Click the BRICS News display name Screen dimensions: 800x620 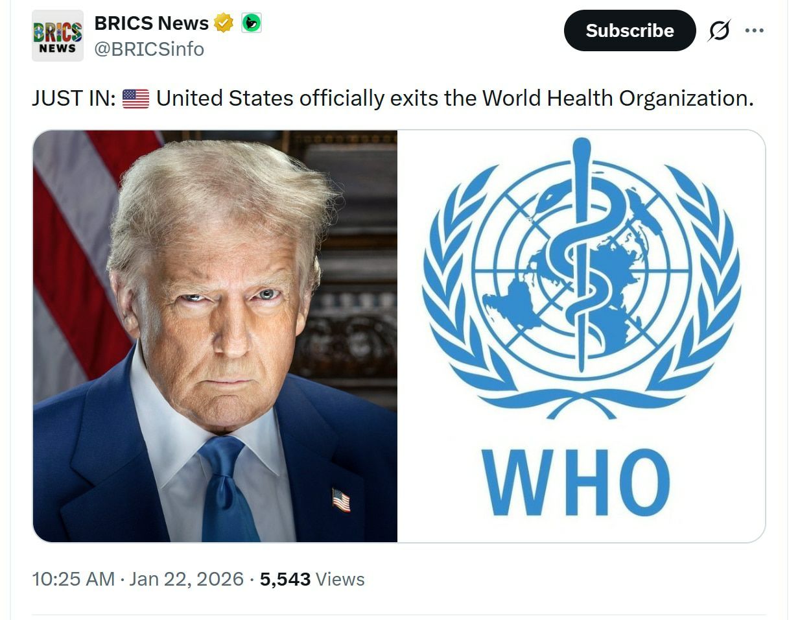click(152, 23)
